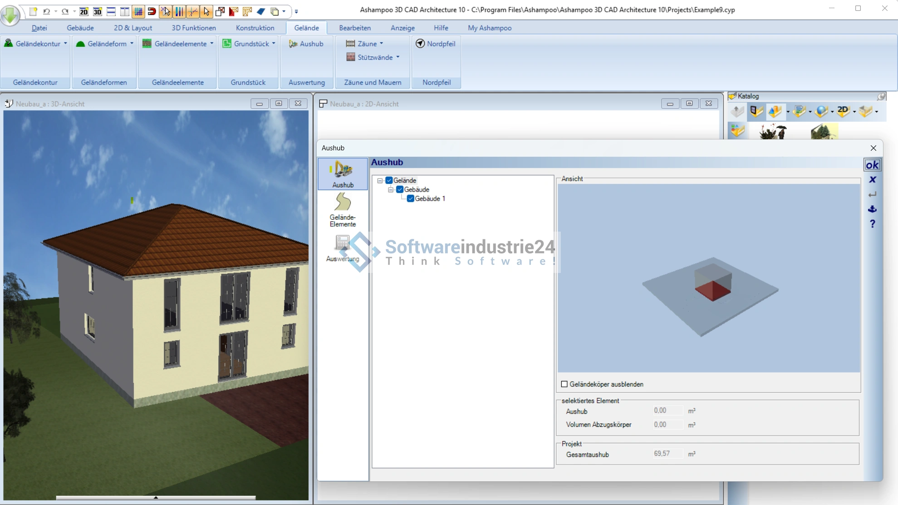Open the Geländeform dropdown
898x505 pixels.
(x=132, y=44)
